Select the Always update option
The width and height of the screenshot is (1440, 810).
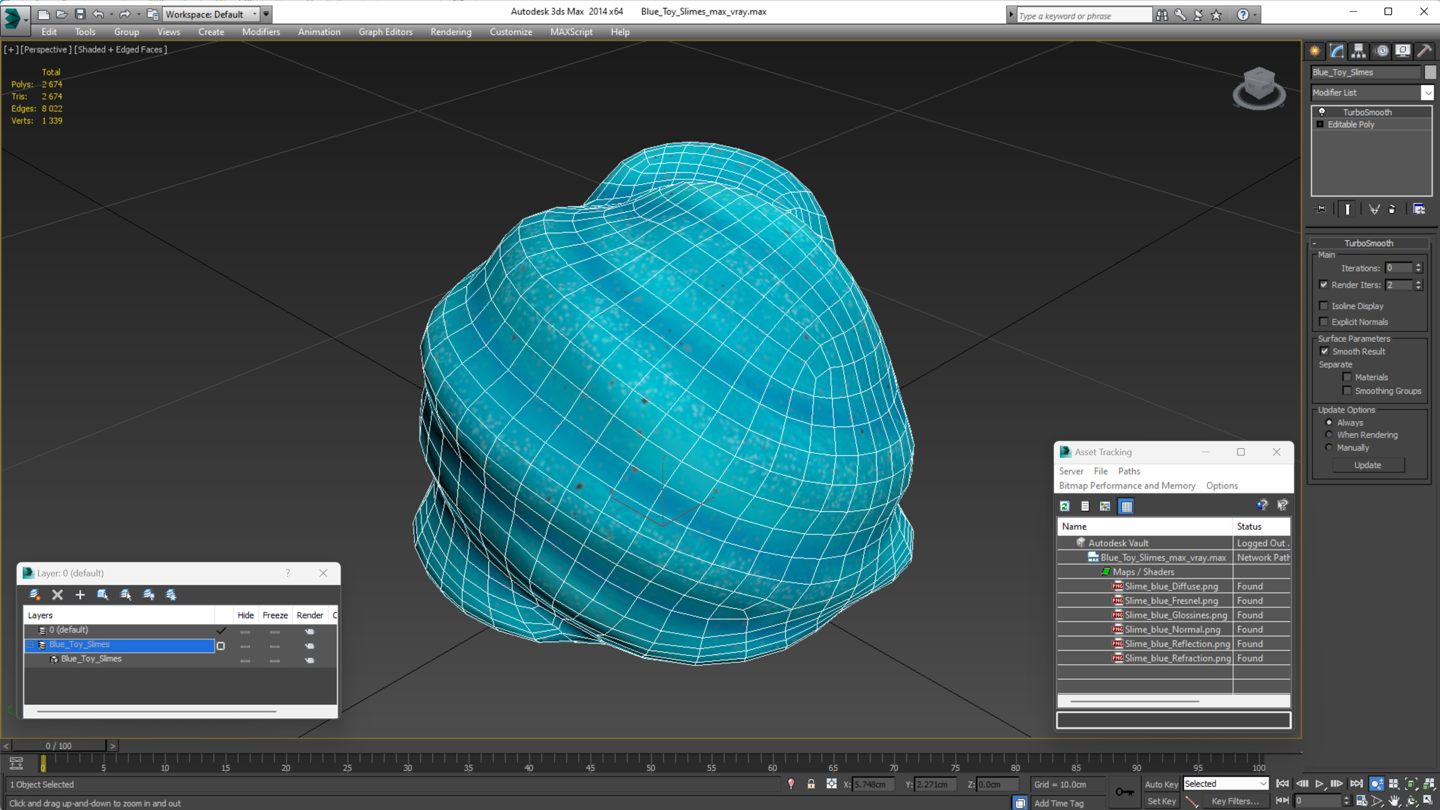click(x=1329, y=422)
